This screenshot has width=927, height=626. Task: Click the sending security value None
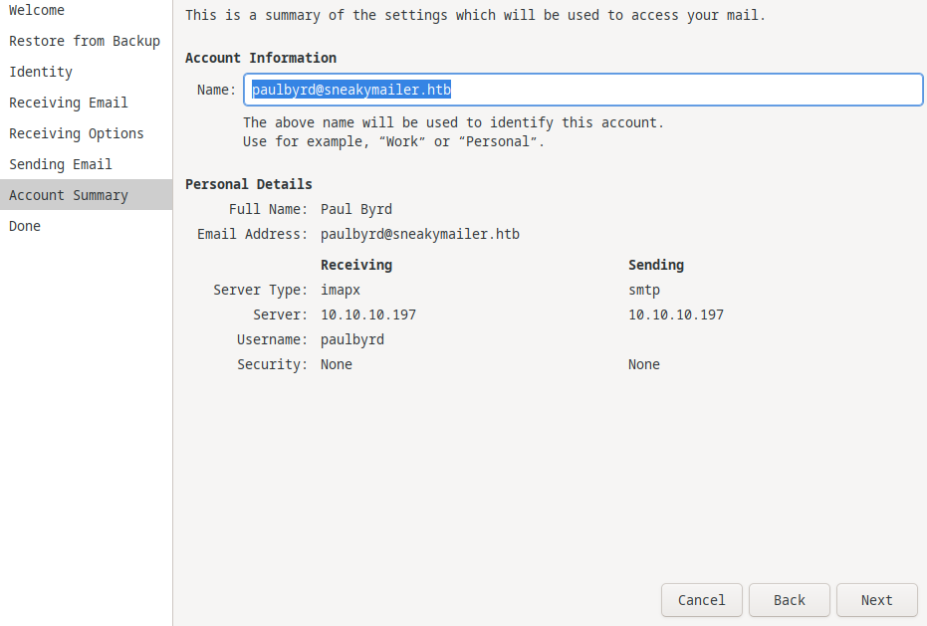(x=643, y=364)
